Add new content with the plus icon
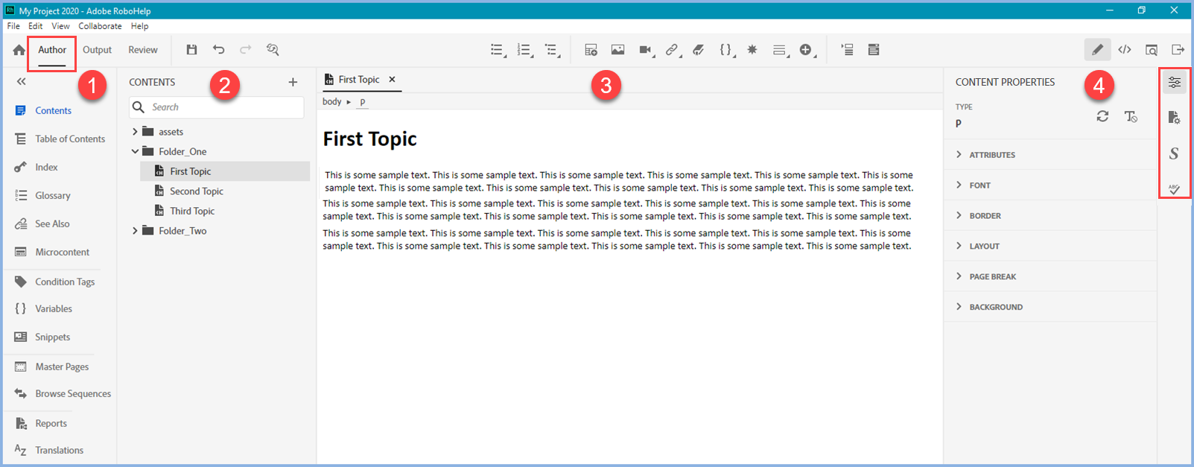1194x467 pixels. [293, 82]
